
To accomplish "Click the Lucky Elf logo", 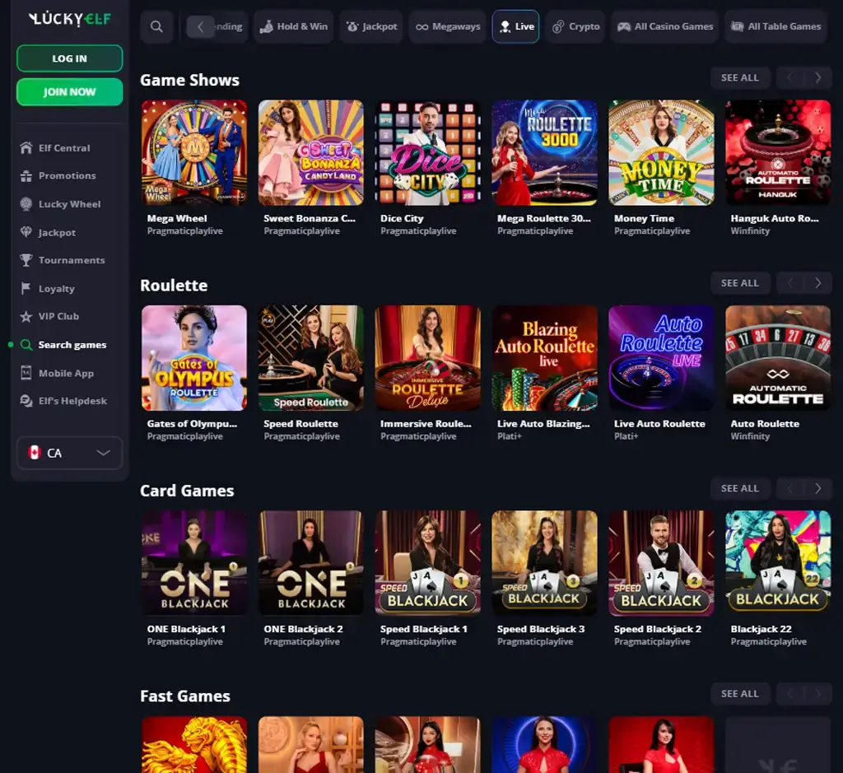I will (70, 20).
